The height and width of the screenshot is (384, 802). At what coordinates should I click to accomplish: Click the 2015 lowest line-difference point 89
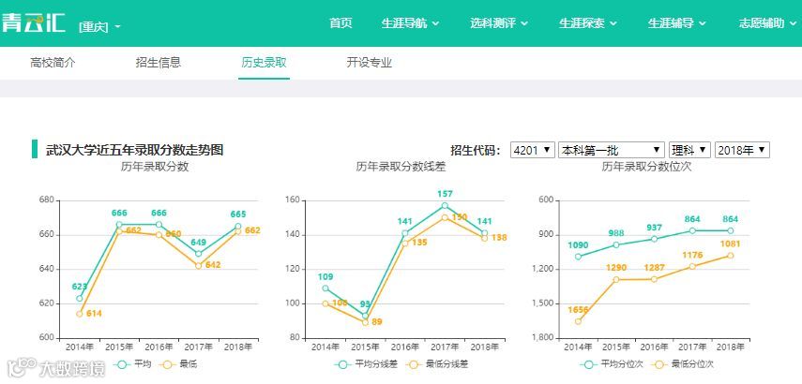coord(365,322)
